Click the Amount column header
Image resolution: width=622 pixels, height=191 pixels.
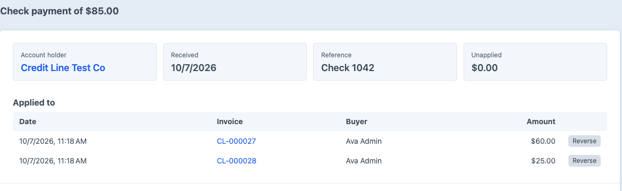click(541, 121)
